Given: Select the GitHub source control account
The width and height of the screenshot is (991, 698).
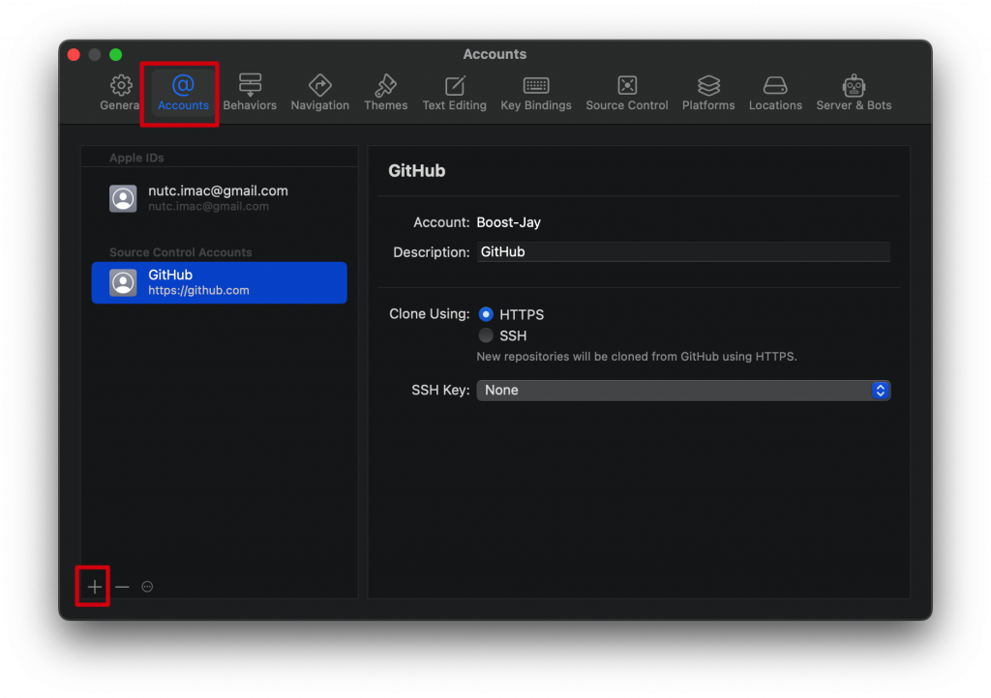Looking at the screenshot, I should point(220,282).
